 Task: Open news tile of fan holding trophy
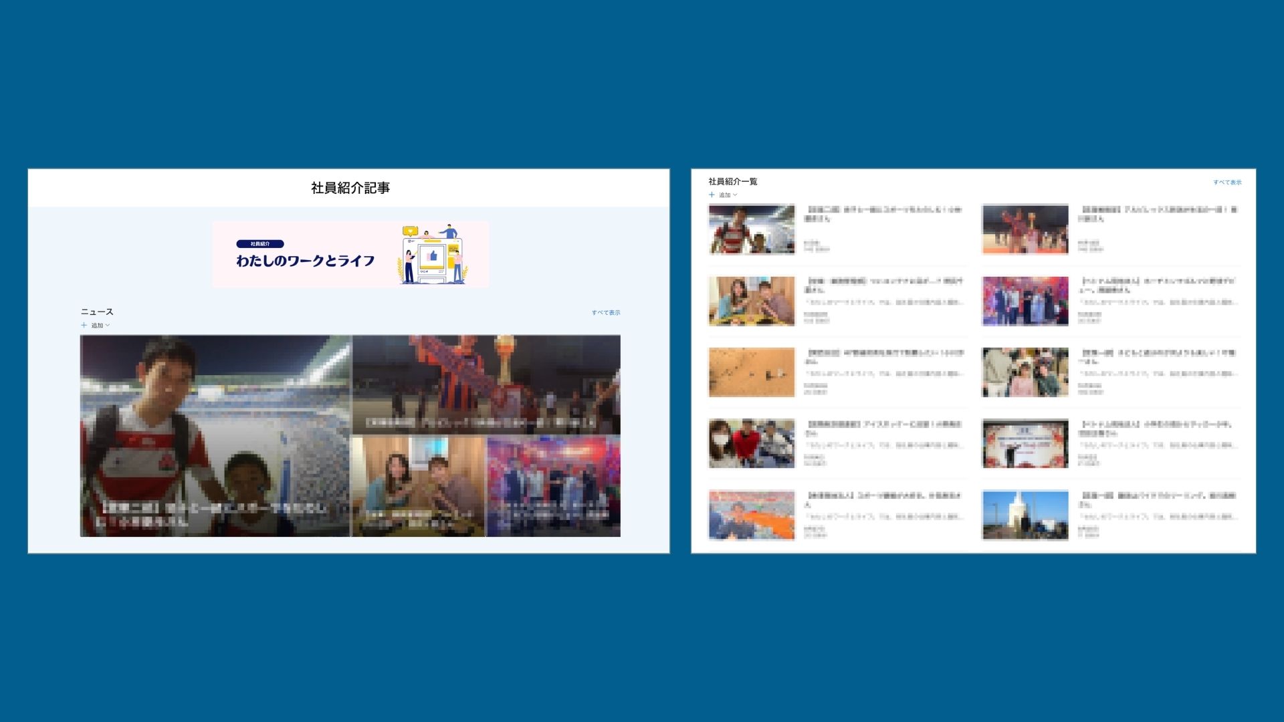point(486,384)
